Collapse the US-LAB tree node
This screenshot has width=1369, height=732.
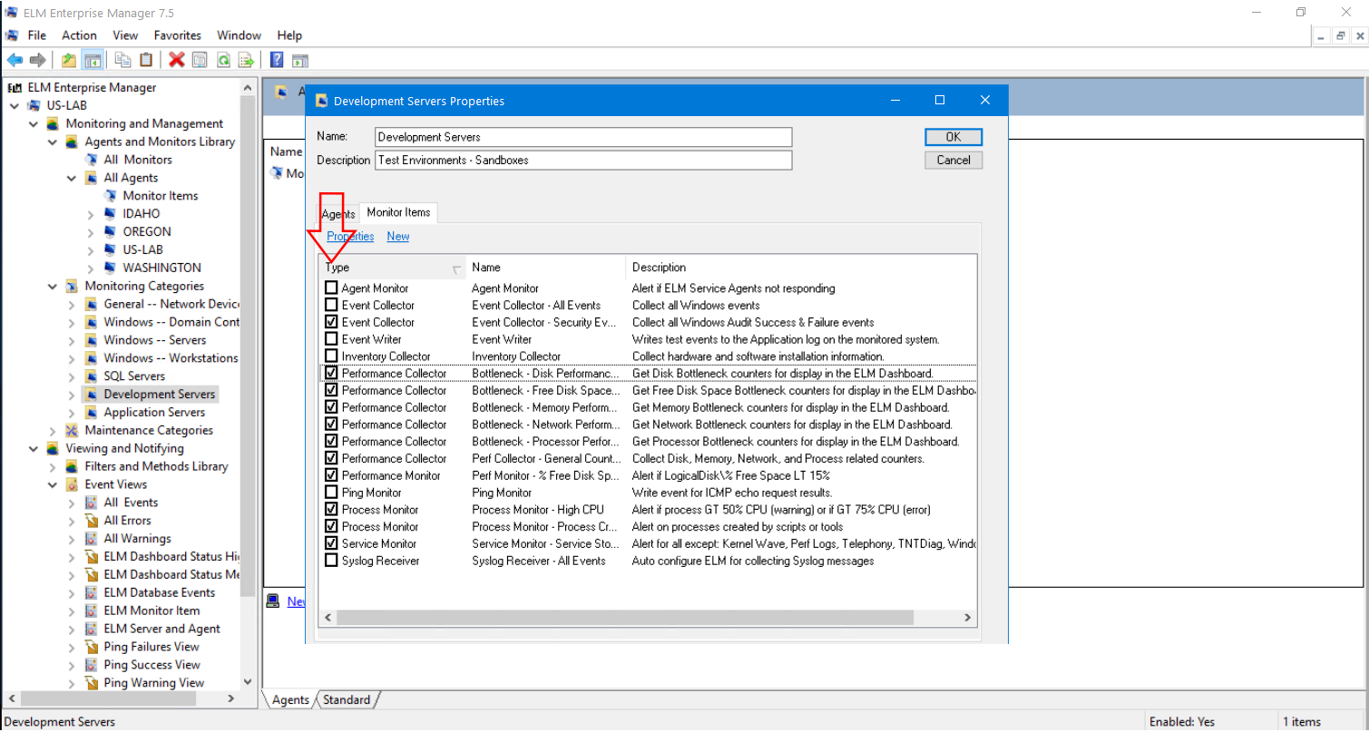pyautogui.click(x=14, y=105)
